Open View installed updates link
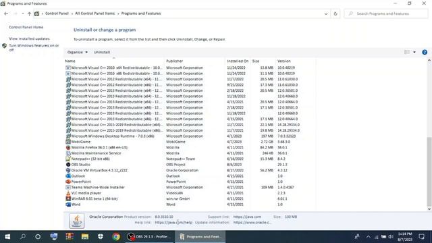The width and height of the screenshot is (432, 243). pos(29,38)
